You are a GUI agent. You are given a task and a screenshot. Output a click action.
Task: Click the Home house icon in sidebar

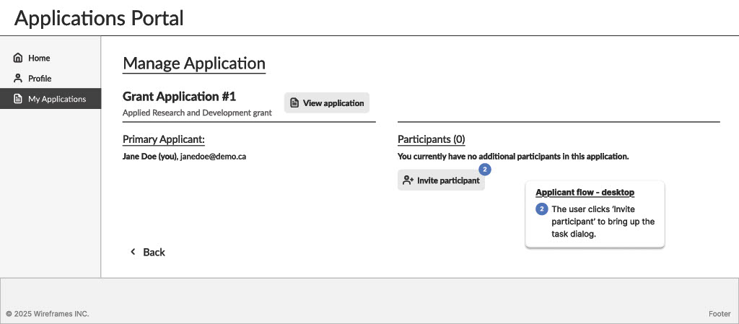[x=18, y=58]
